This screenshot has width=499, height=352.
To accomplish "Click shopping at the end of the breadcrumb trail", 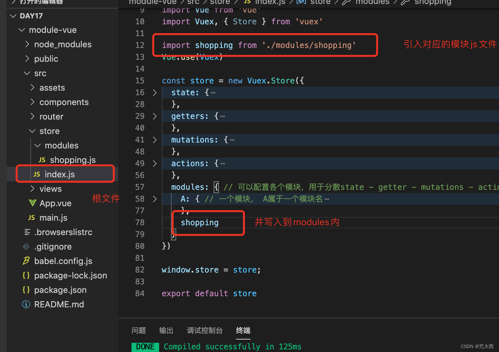I will [432, 2].
